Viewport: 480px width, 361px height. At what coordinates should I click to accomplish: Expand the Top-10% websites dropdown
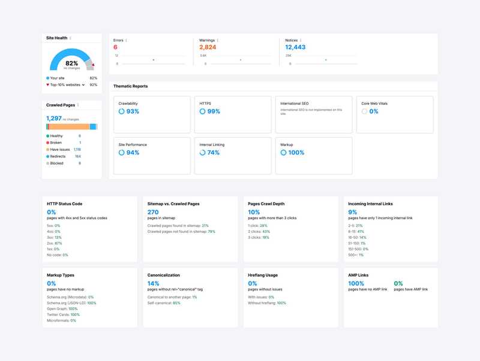click(x=83, y=85)
